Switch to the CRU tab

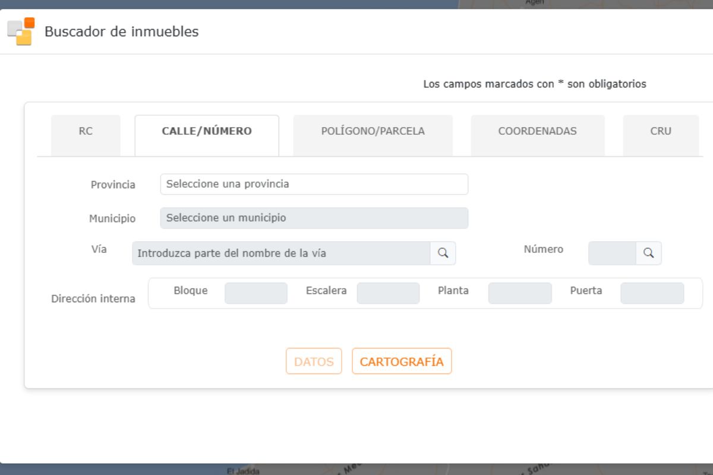tap(661, 135)
